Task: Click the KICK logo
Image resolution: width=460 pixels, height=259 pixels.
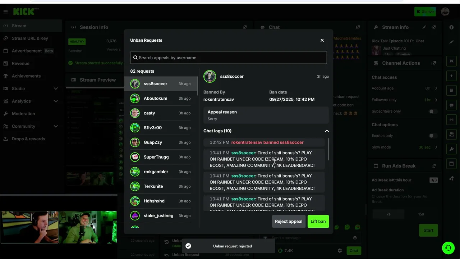Action: (x=25, y=12)
